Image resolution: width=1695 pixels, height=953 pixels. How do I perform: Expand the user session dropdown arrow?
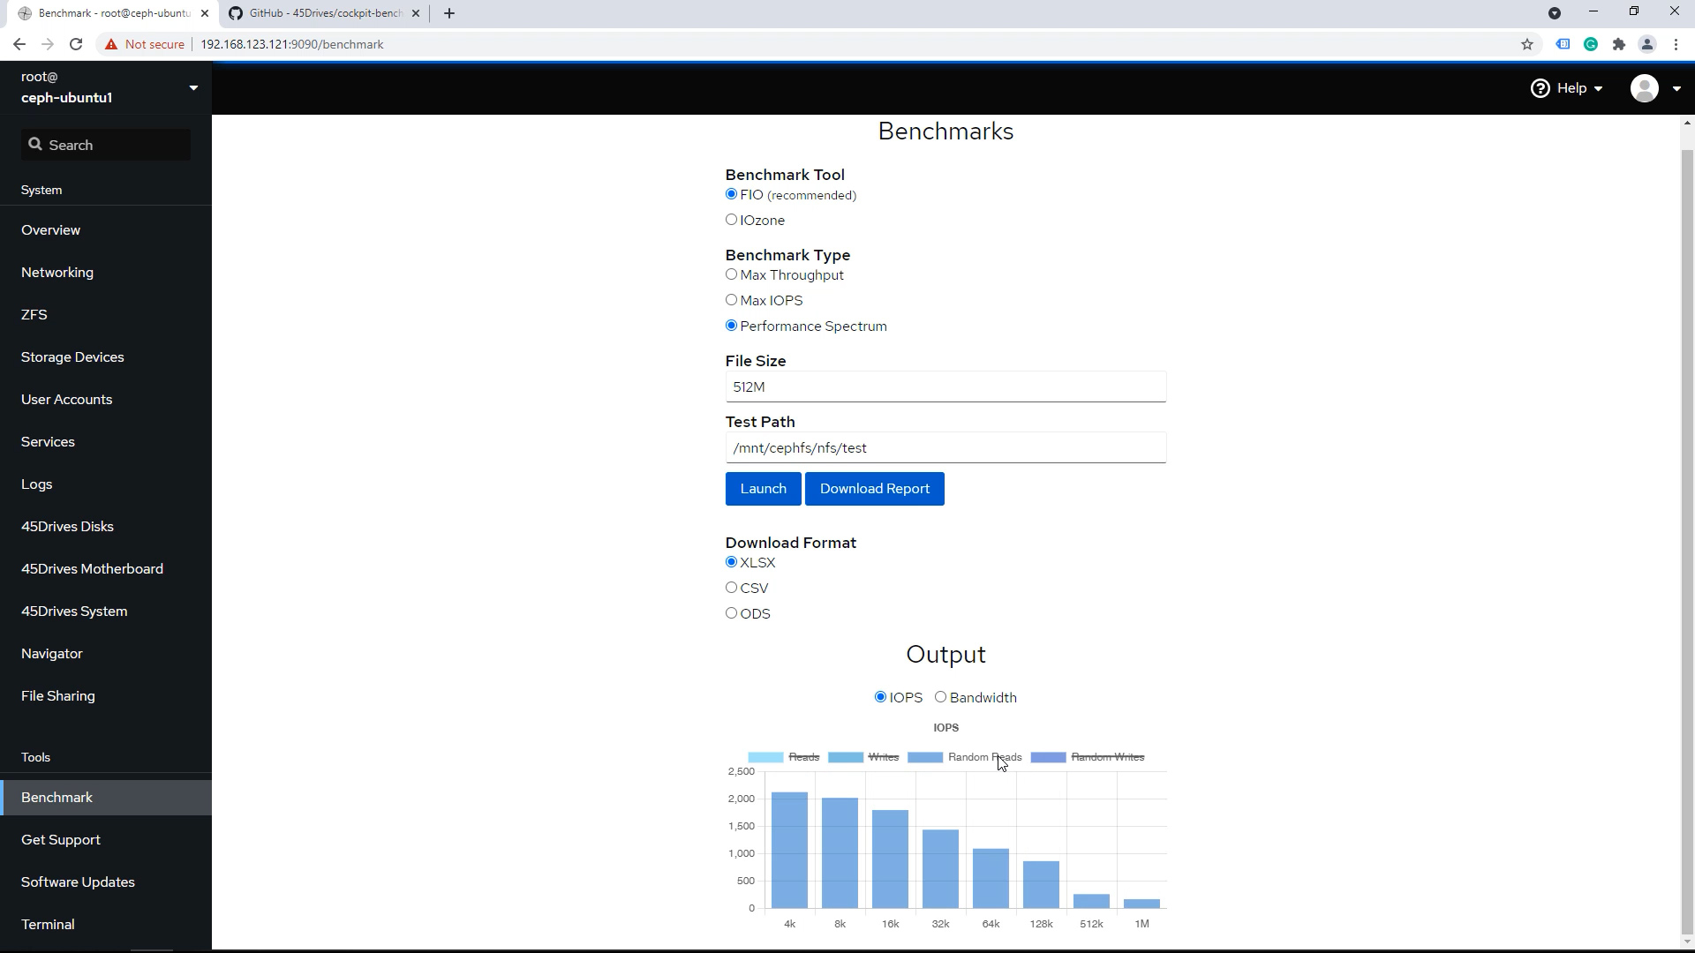pos(1676,88)
